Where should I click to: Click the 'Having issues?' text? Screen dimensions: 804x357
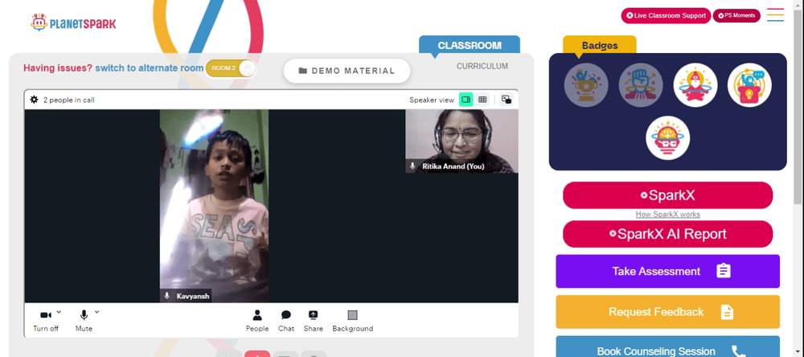click(58, 68)
